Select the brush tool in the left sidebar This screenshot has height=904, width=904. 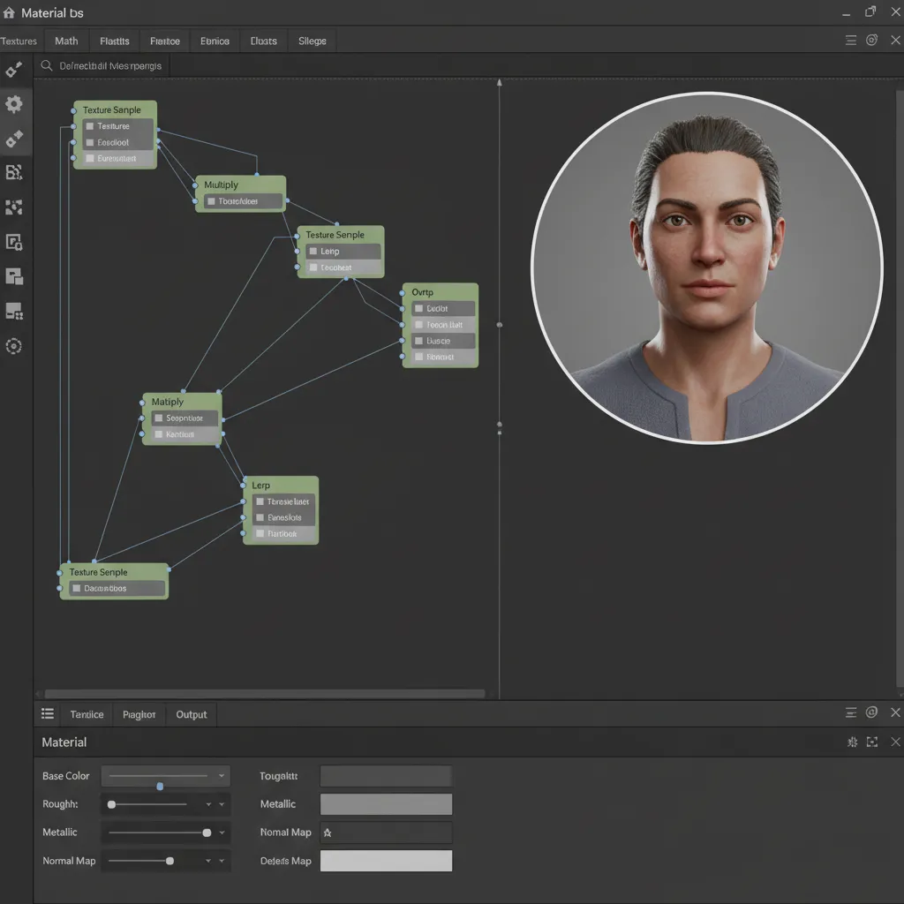[13, 70]
